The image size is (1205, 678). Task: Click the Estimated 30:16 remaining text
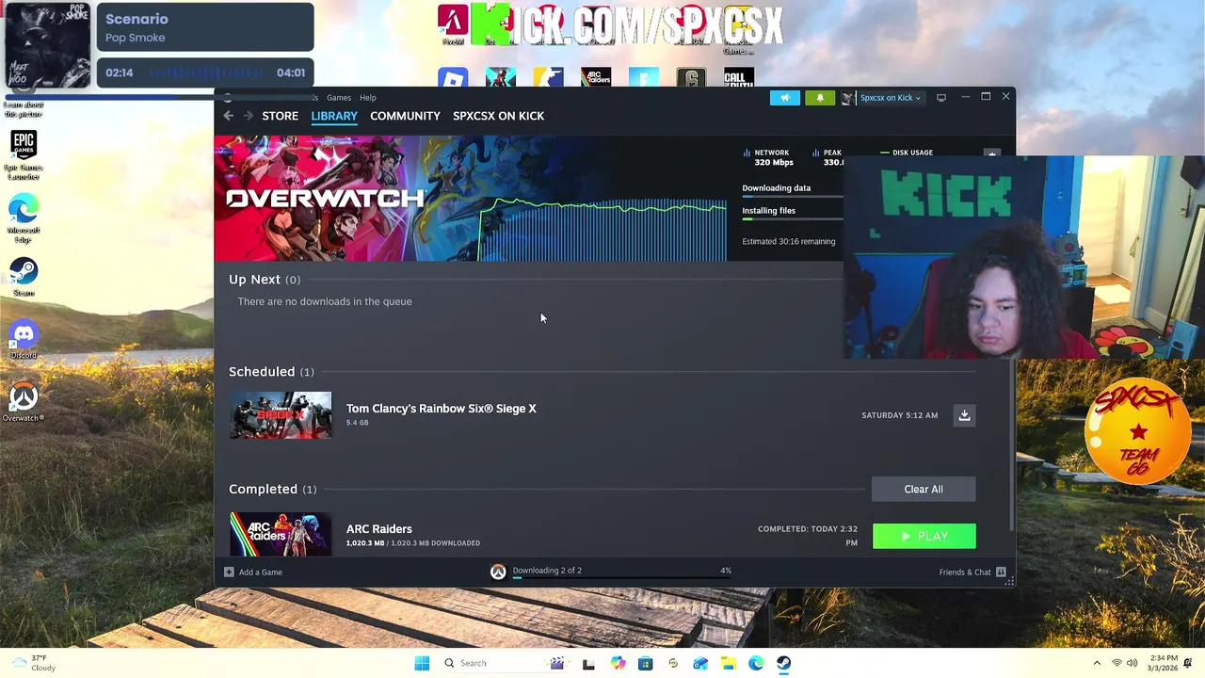click(789, 241)
